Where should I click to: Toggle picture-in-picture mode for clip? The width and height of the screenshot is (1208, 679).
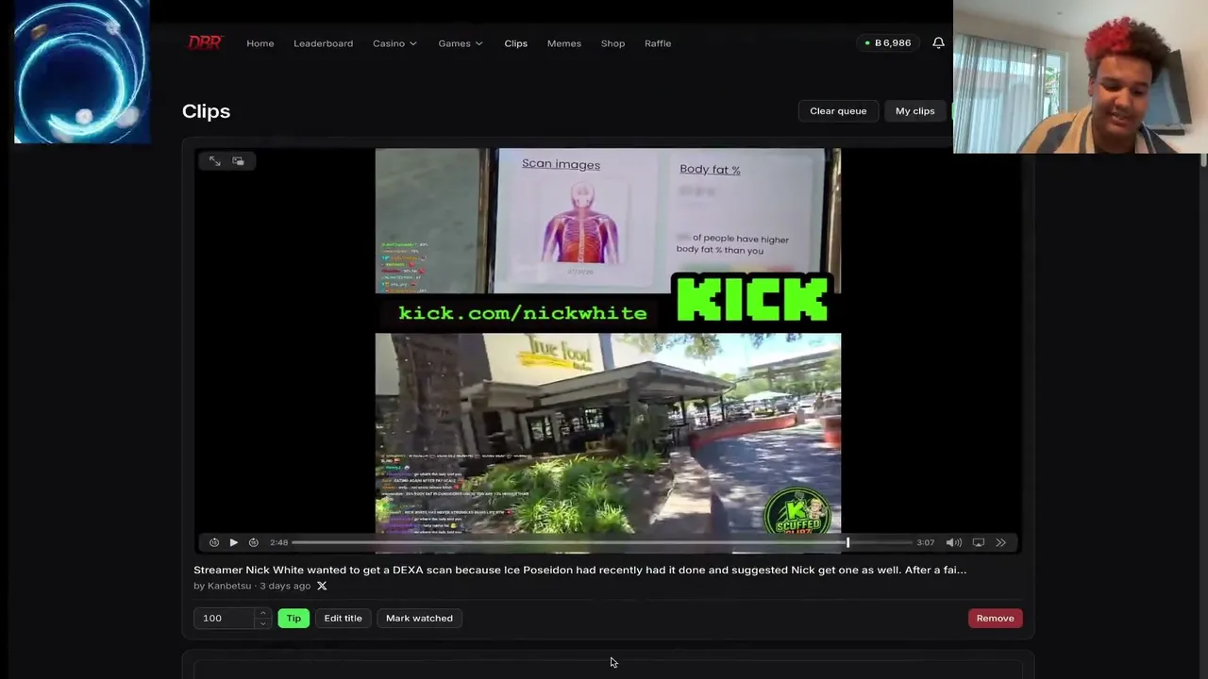[x=238, y=161]
